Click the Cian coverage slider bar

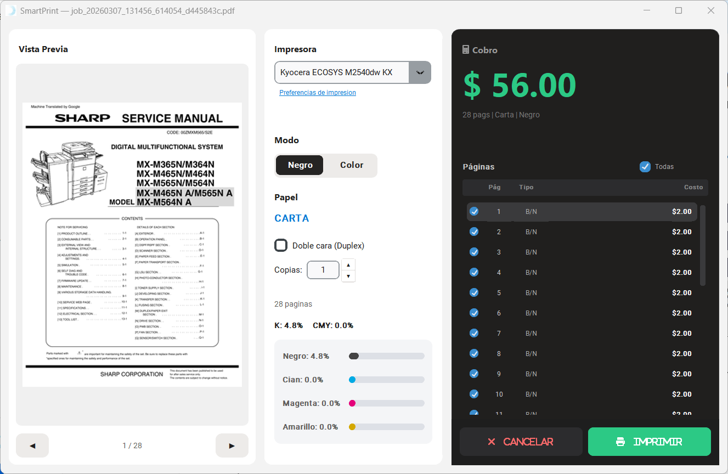pyautogui.click(x=386, y=379)
